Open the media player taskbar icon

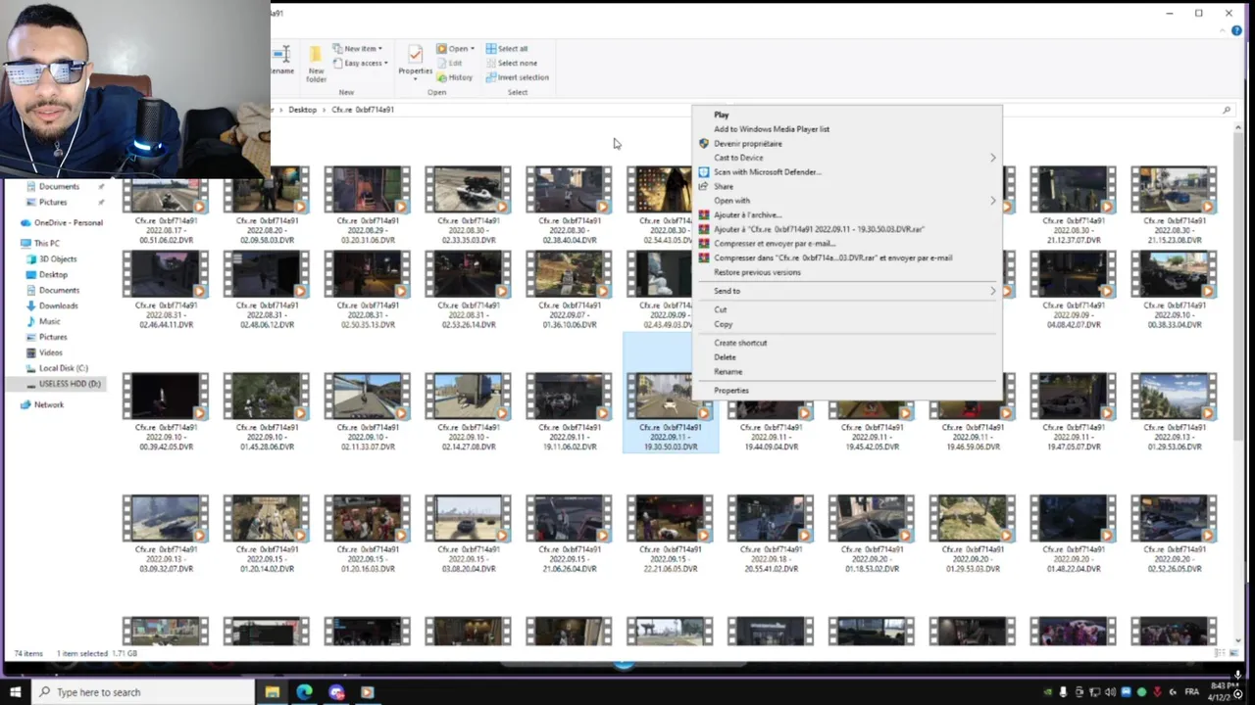[367, 692]
